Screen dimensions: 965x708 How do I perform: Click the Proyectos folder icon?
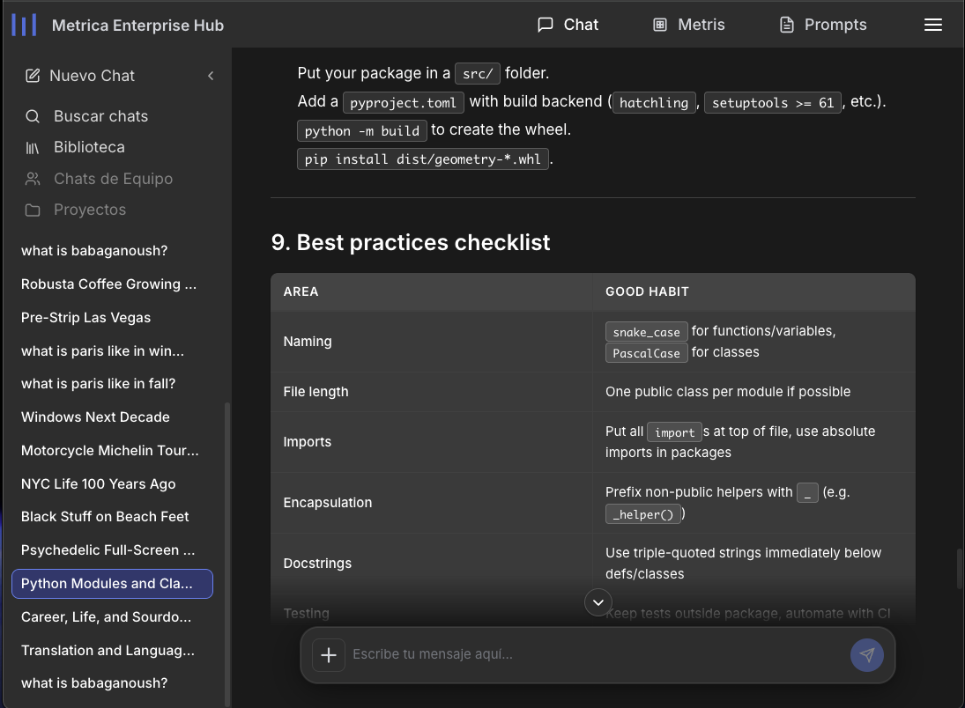click(x=33, y=210)
